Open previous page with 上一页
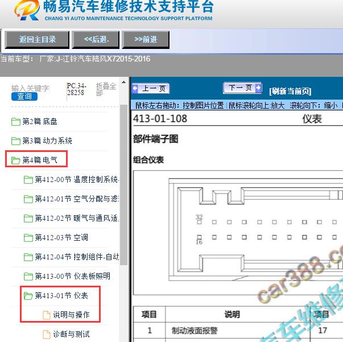Viewport: 343px width, 342px height. (151, 88)
